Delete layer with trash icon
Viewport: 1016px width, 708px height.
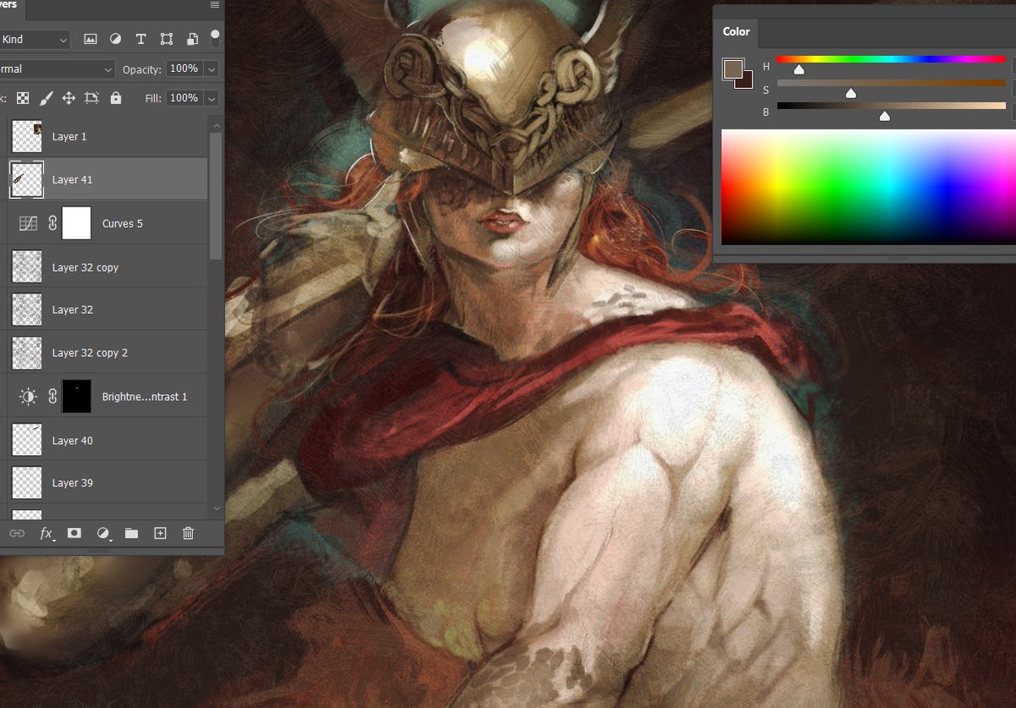tap(188, 533)
